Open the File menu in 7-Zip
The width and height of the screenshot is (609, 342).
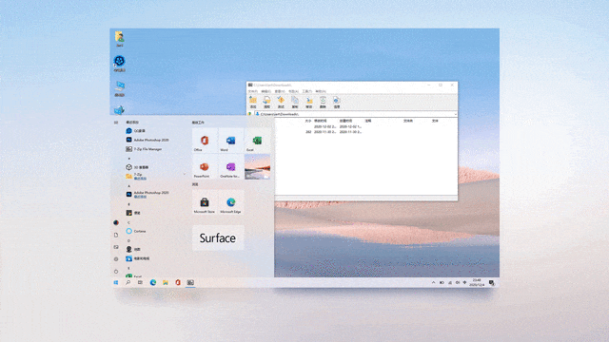252,91
